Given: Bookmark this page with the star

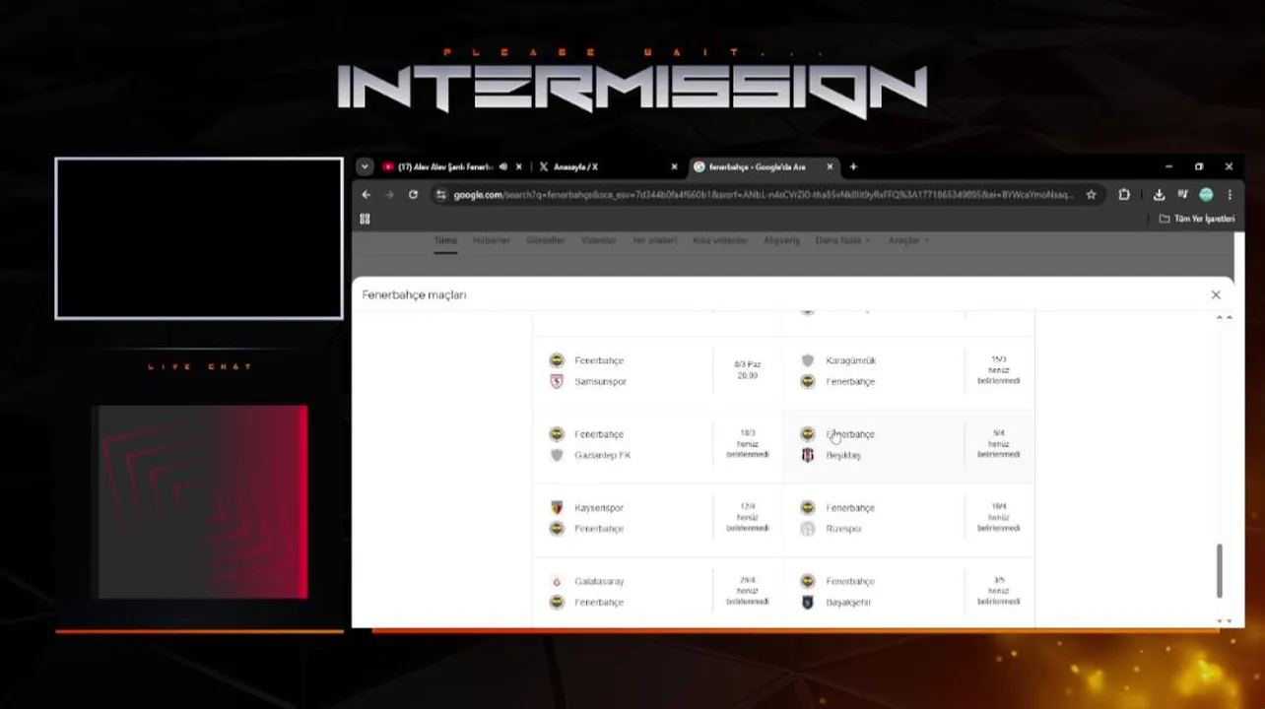Looking at the screenshot, I should tap(1091, 195).
